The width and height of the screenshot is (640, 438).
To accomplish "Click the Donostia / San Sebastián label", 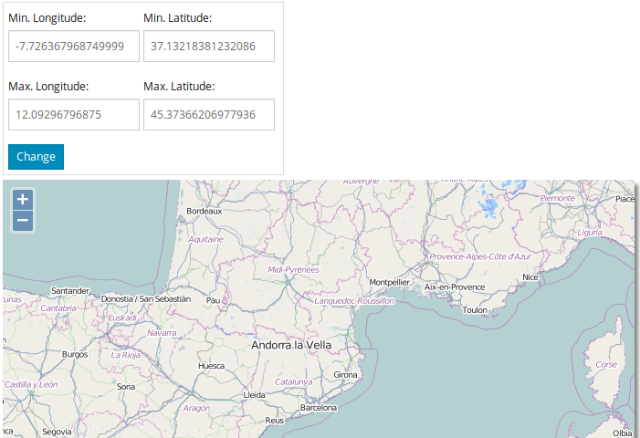I will point(146,299).
